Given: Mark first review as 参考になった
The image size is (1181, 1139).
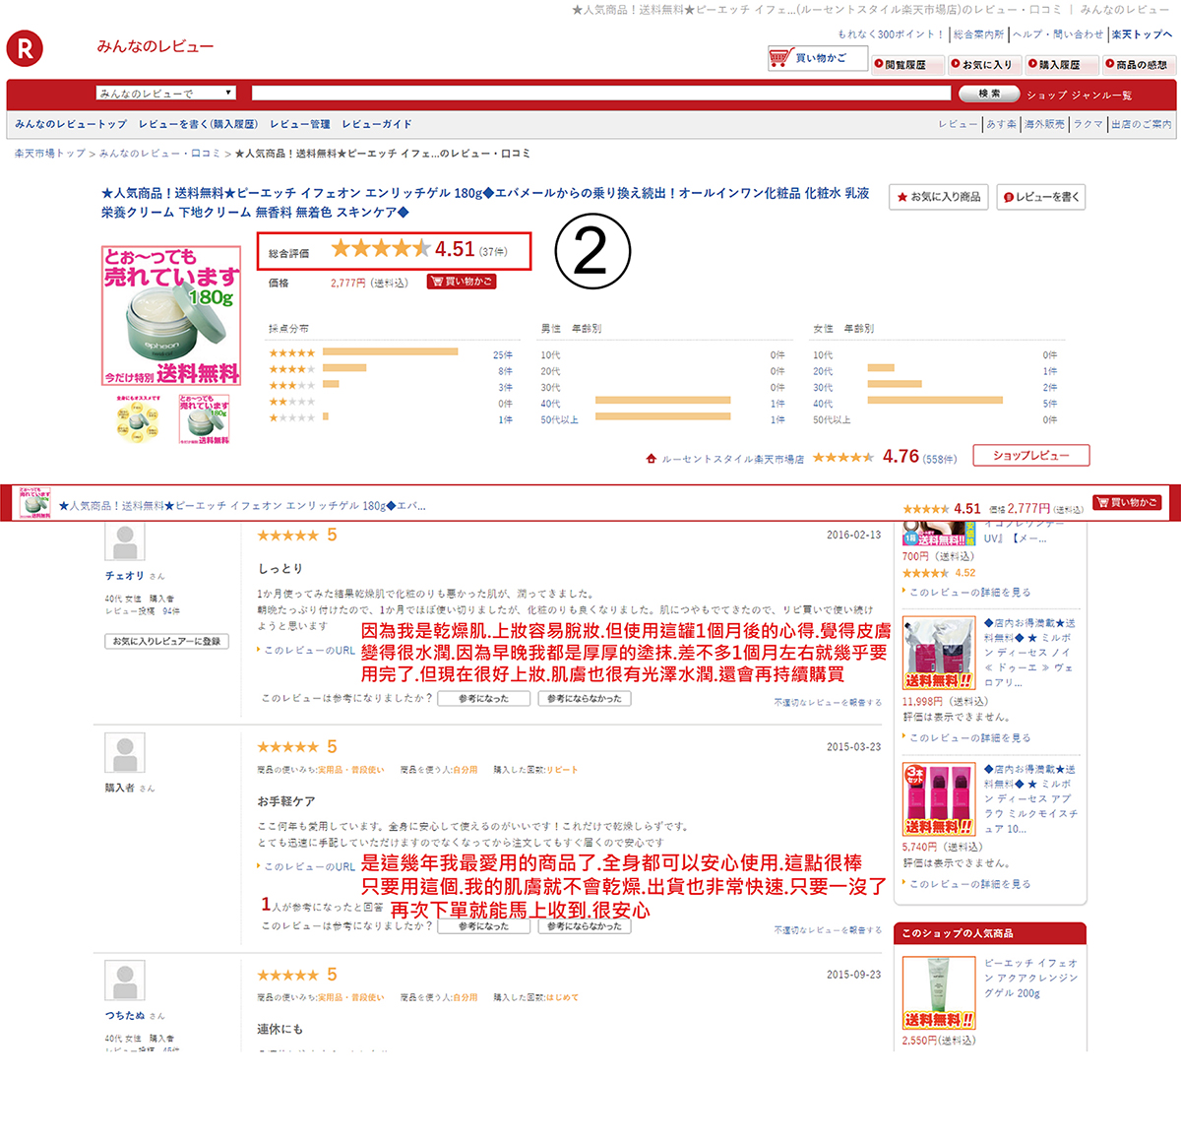Looking at the screenshot, I should (x=483, y=699).
